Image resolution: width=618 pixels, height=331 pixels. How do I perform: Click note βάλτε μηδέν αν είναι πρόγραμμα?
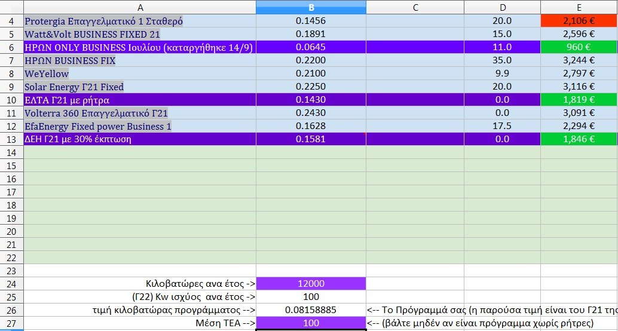pos(480,323)
